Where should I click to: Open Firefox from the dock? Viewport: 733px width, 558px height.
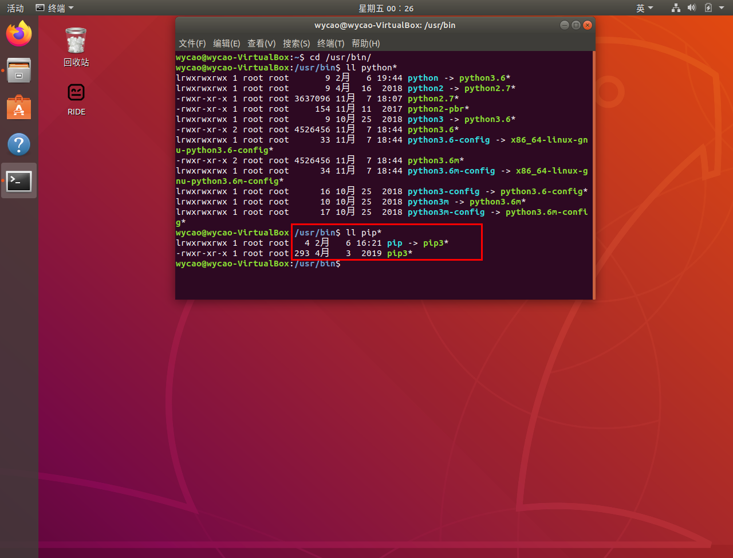pyautogui.click(x=19, y=34)
